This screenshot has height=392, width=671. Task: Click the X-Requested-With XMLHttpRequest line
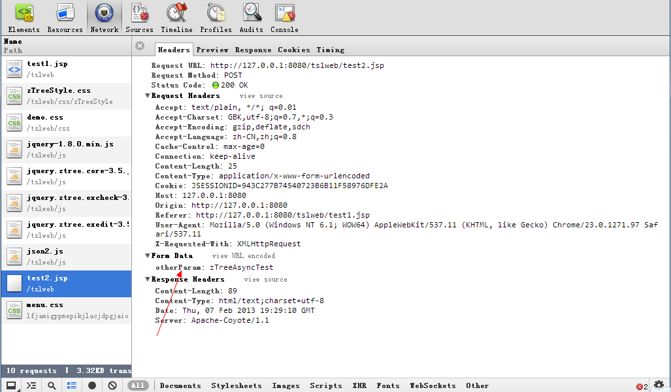coord(227,244)
